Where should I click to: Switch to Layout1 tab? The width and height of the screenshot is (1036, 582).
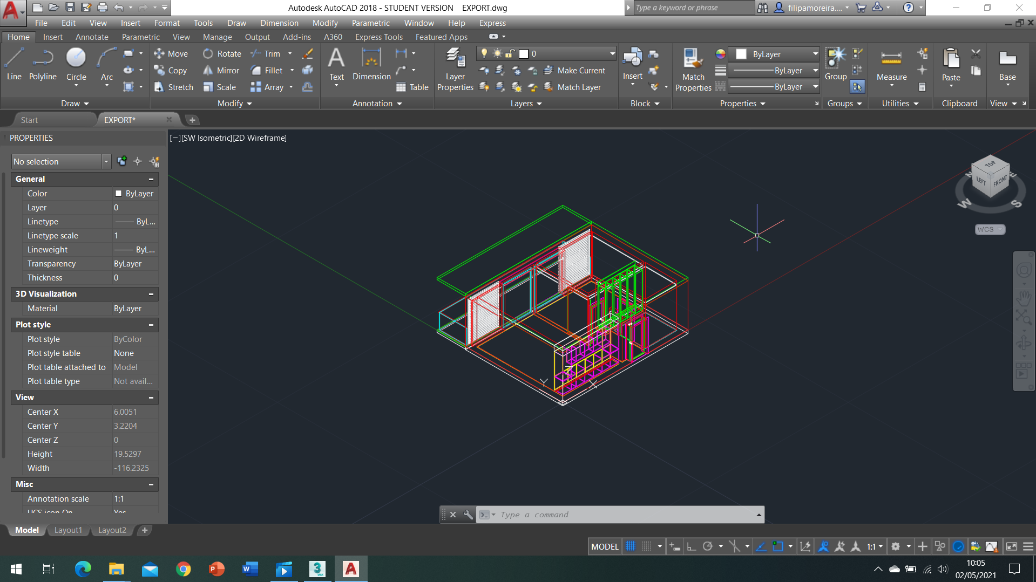coord(68,530)
